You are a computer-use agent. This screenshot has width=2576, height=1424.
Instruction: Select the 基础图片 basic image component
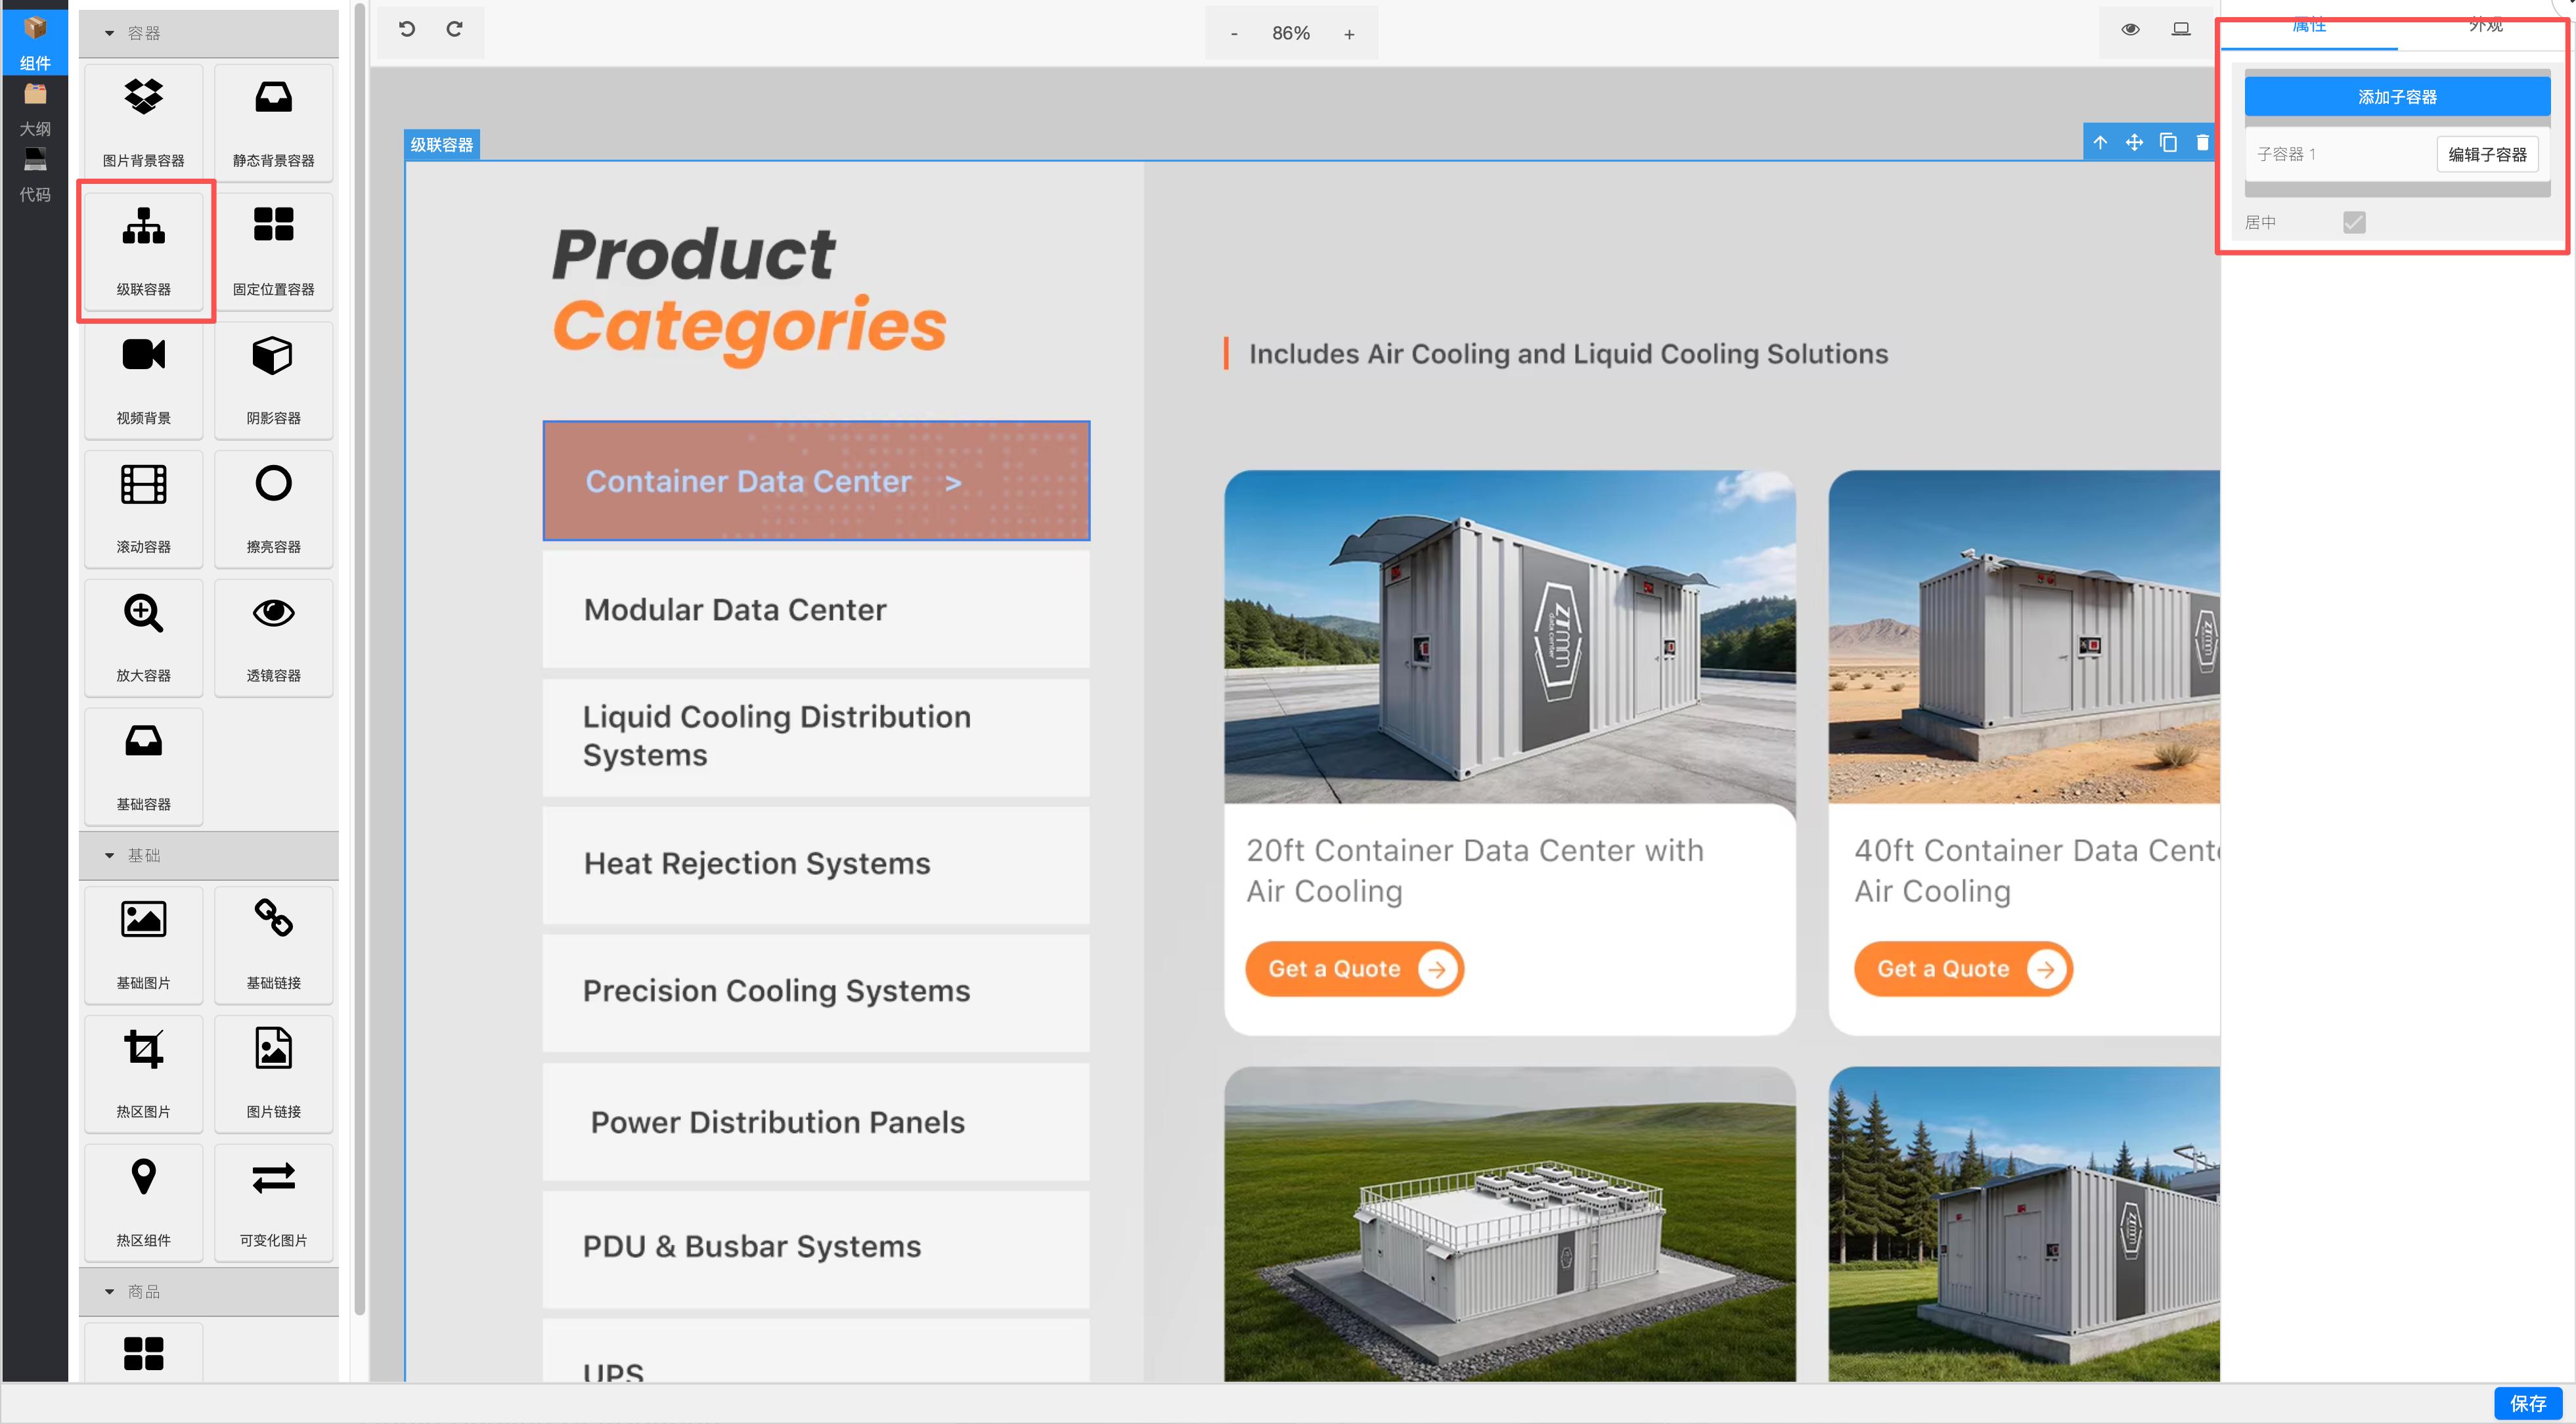[143, 945]
